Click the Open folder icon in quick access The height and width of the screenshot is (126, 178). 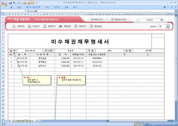[x=24, y=3]
